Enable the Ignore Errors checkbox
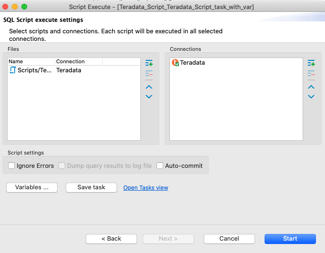The width and height of the screenshot is (325, 253). tap(11, 165)
